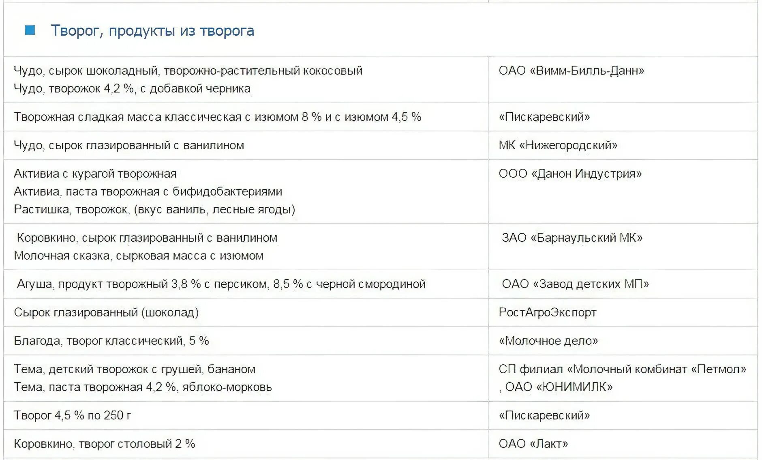Click «Растишка, творожок» product line
The width and height of the screenshot is (762, 460).
point(154,209)
